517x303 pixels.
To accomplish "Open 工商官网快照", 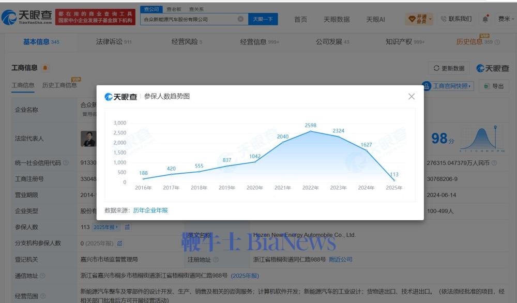I will click(448, 86).
